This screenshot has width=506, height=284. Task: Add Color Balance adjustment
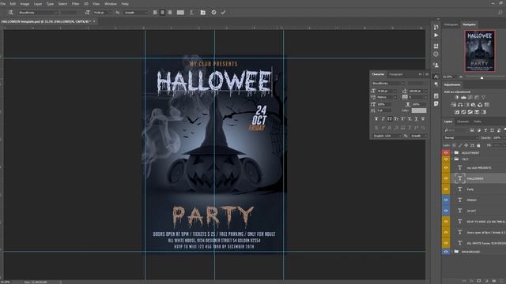pyautogui.click(x=460, y=105)
